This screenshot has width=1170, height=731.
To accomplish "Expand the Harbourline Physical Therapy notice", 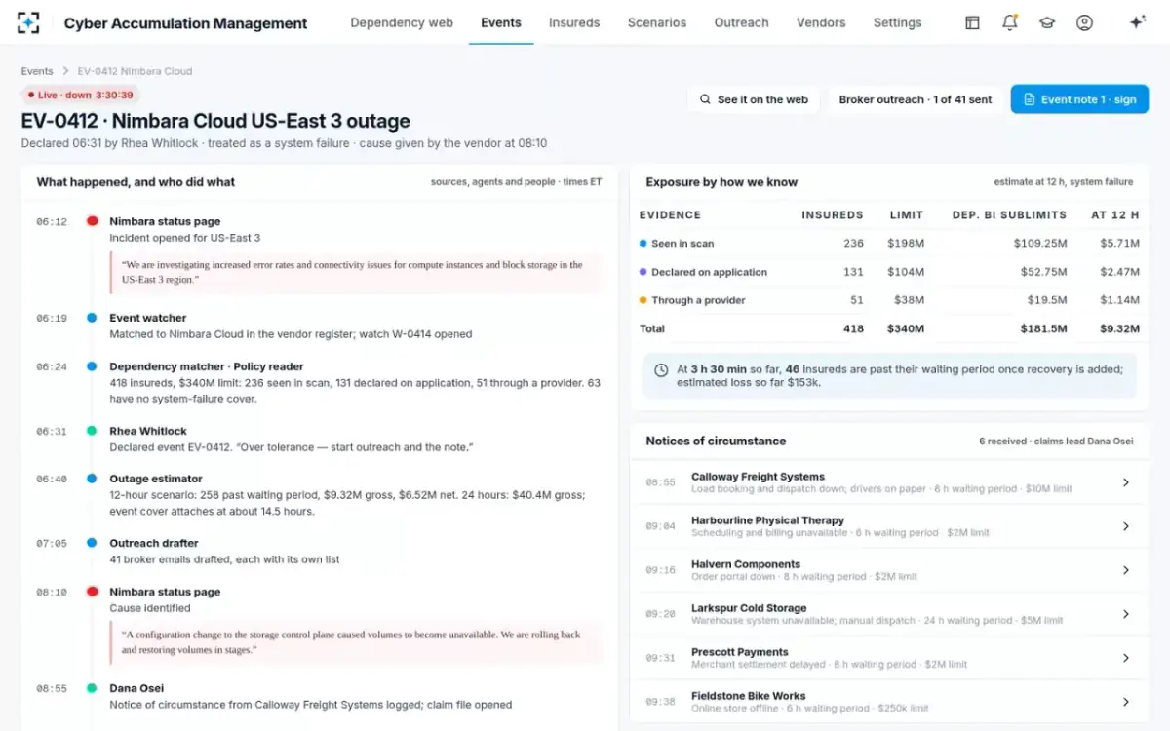I will coord(1125,526).
